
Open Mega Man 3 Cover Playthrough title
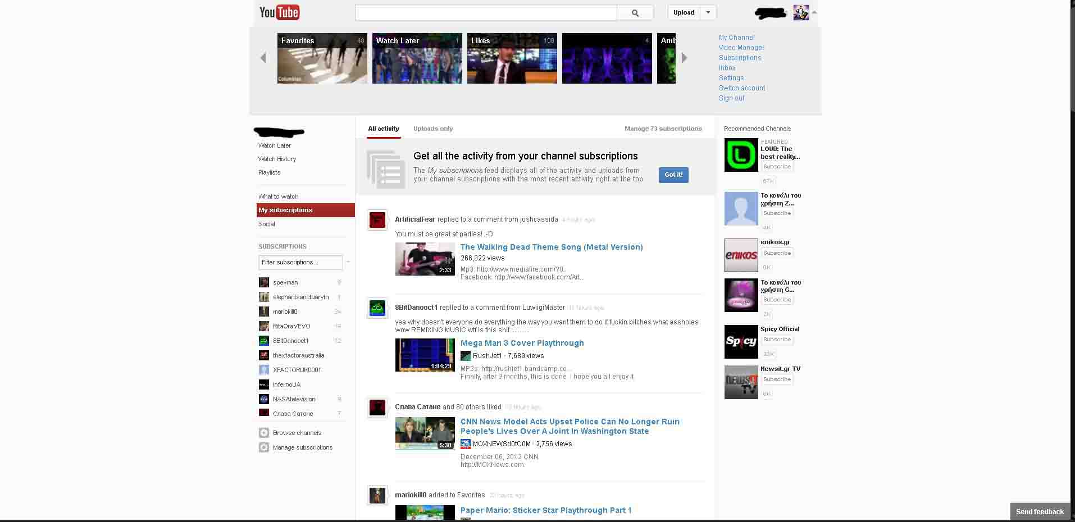tap(522, 343)
